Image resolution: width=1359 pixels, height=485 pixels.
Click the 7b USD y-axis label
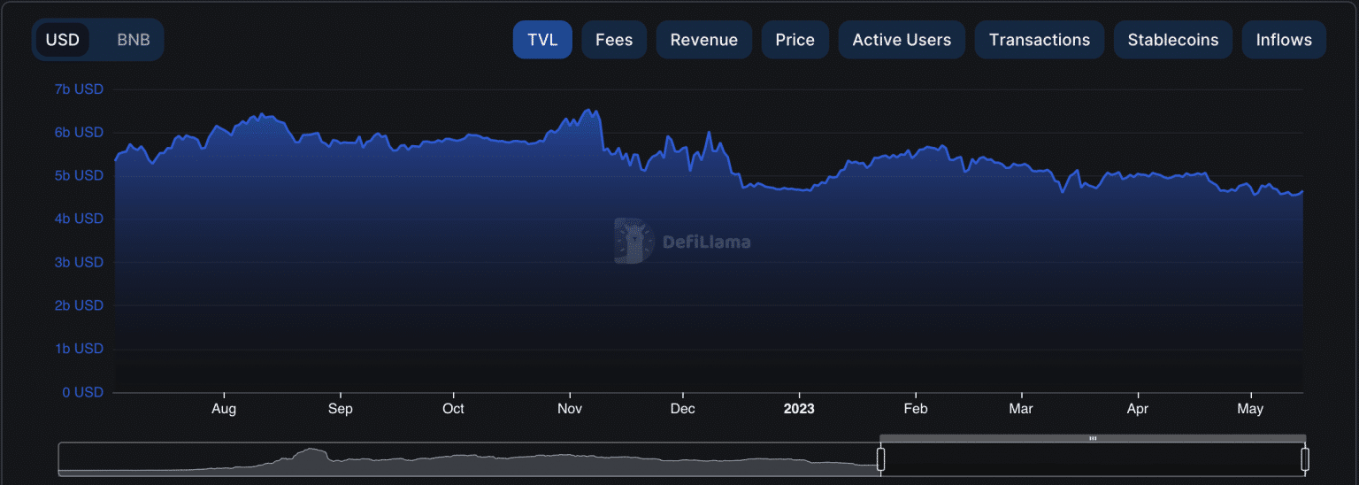point(79,89)
